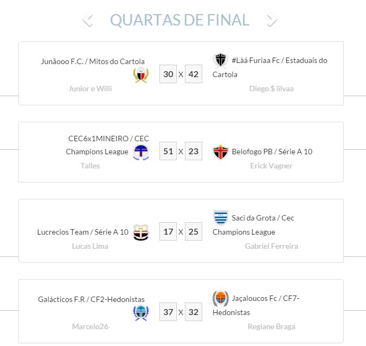Click the Quartas de Final heading

(x=179, y=20)
